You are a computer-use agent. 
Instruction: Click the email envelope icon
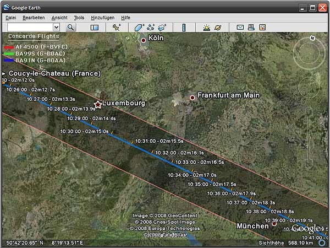[x=240, y=27]
